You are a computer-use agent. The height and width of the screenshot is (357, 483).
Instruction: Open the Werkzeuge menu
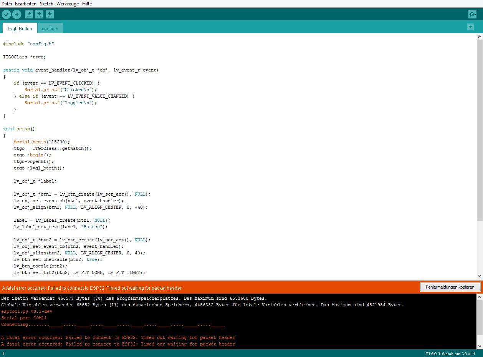(x=68, y=4)
